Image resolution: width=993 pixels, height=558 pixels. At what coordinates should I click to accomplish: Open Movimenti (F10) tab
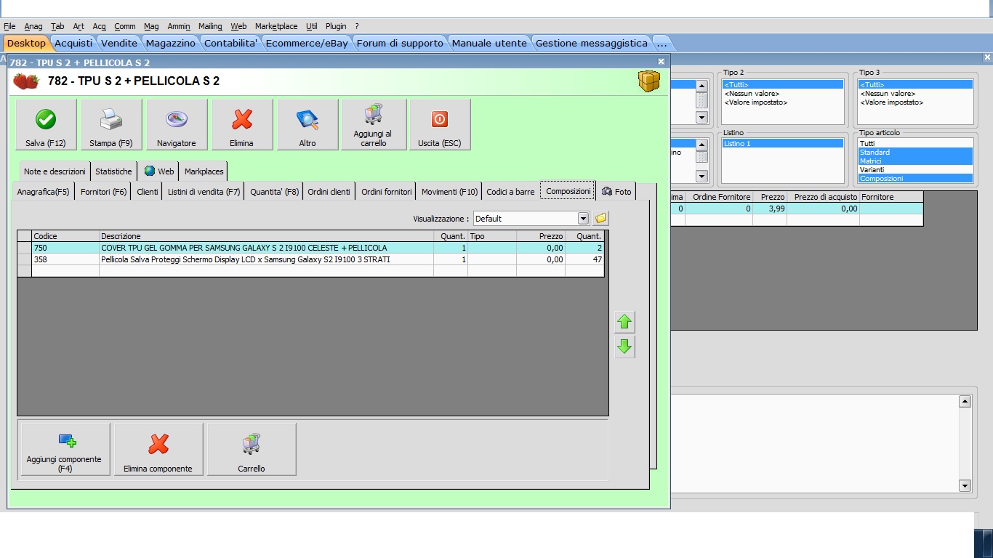[x=450, y=192]
